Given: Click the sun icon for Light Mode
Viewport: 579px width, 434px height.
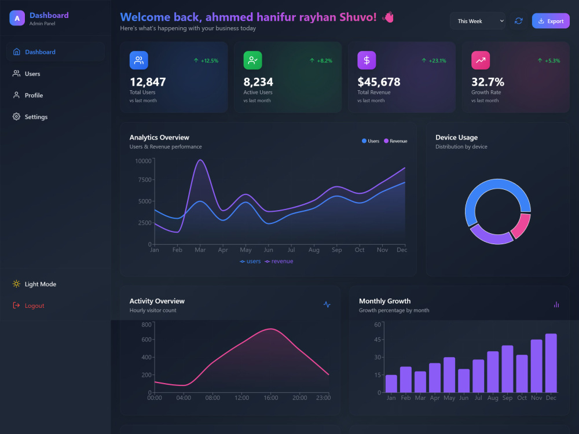Looking at the screenshot, I should [17, 284].
